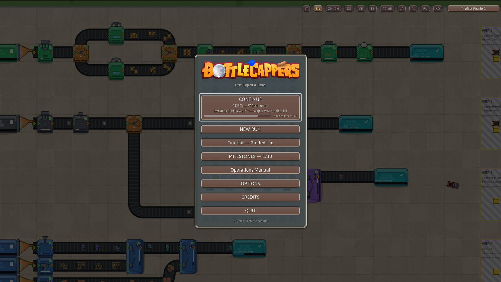The height and width of the screenshot is (282, 501).
Task: Click the lower green machine on the loop
Action: [x=116, y=69]
